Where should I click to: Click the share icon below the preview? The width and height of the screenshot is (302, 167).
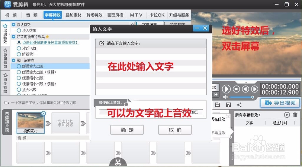[x=239, y=105]
